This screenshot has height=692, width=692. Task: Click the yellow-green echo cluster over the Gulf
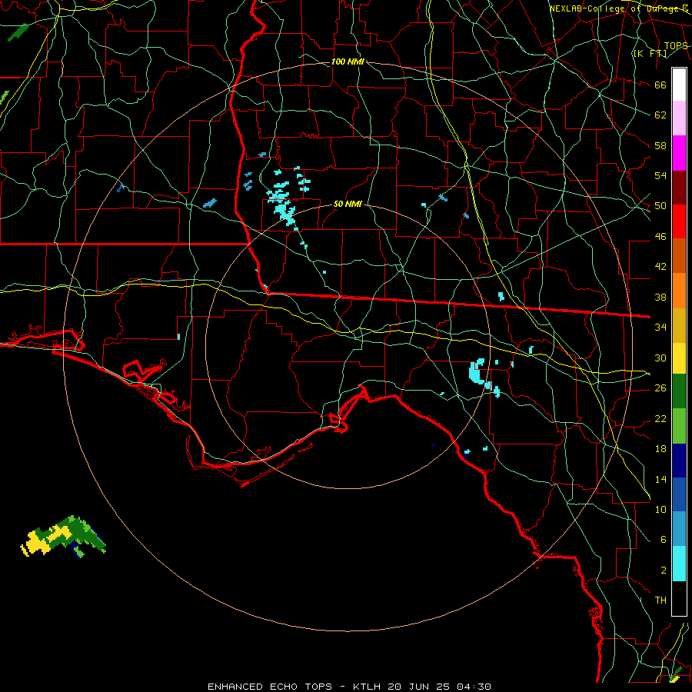click(63, 536)
